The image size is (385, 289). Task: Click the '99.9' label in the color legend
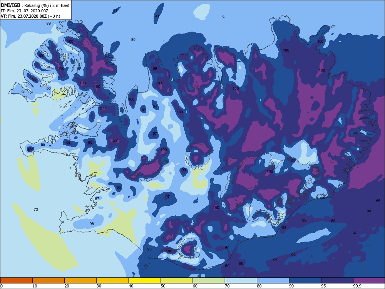coord(357,286)
